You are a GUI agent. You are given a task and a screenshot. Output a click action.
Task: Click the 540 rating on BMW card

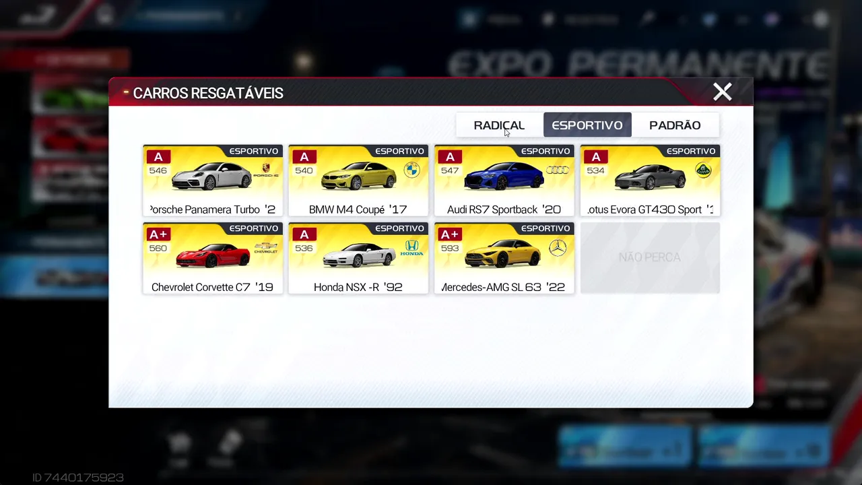pos(304,171)
